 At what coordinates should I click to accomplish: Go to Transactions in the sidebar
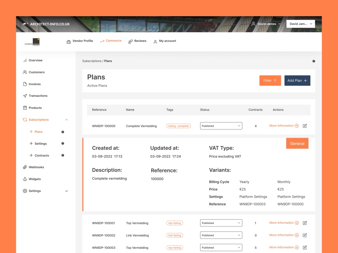38,96
